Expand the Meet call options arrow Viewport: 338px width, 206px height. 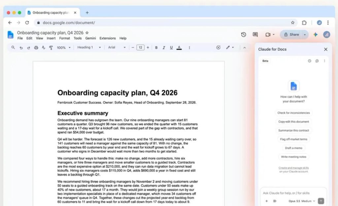(x=274, y=34)
